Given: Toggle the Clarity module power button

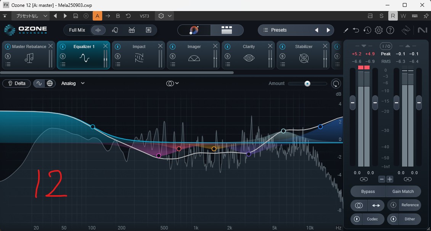Looking at the screenshot, I should tap(228, 47).
